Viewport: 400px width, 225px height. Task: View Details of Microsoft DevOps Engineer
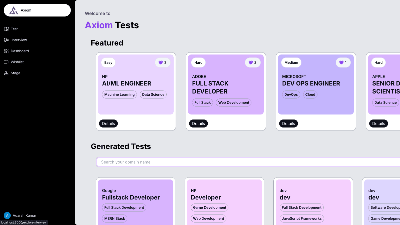pyautogui.click(x=288, y=123)
